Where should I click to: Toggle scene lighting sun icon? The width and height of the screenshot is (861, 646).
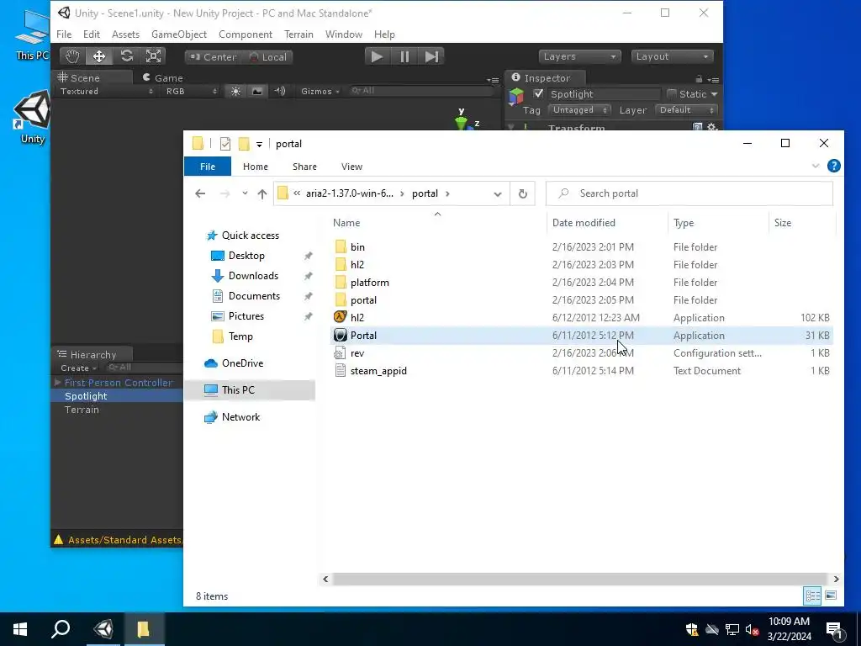coord(235,91)
